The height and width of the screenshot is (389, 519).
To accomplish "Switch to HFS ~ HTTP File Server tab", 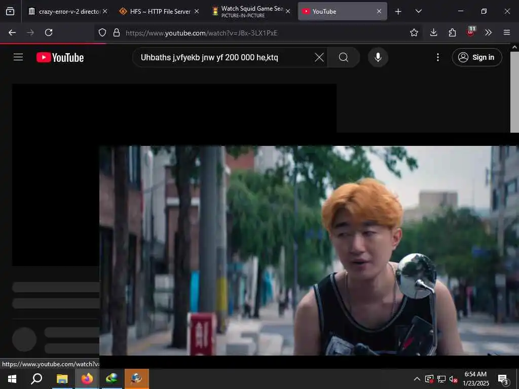I will pyautogui.click(x=160, y=11).
